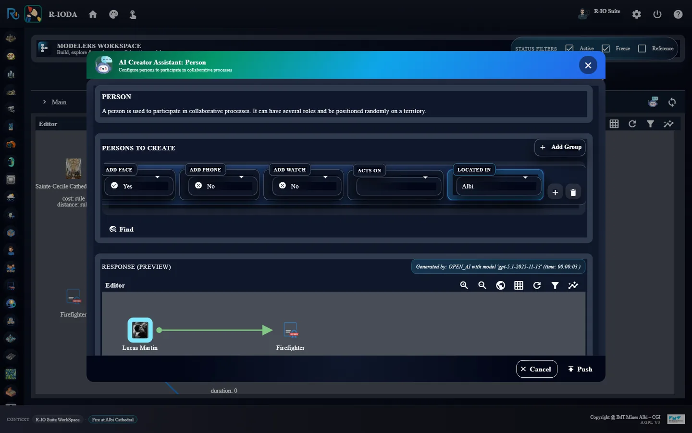The image size is (692, 433).
Task: Toggle grid in the response preview toolbar
Action: (x=519, y=285)
